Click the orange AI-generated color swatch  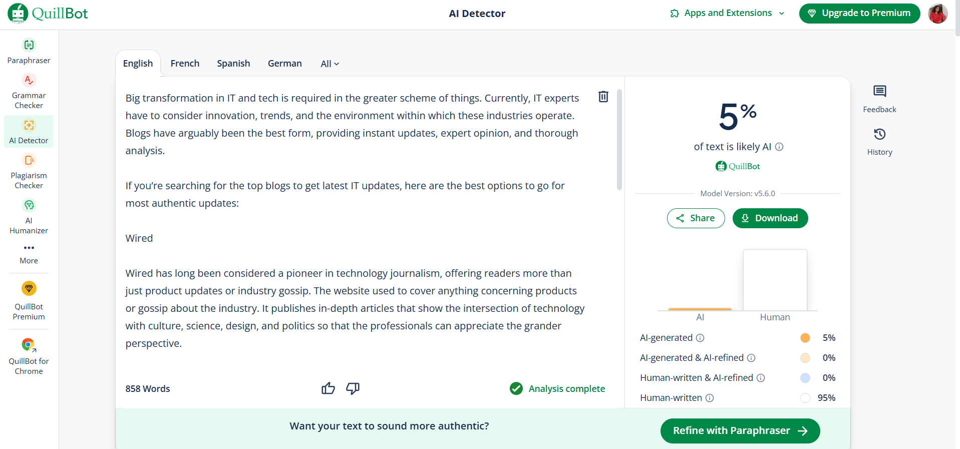pyautogui.click(x=805, y=338)
